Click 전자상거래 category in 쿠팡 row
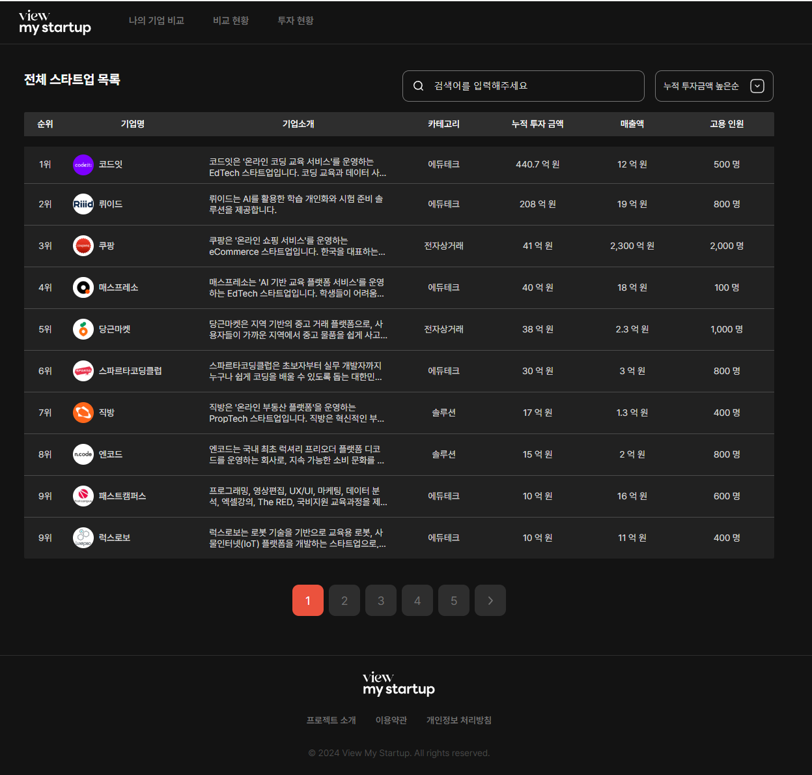812x775 pixels. pyautogui.click(x=443, y=246)
